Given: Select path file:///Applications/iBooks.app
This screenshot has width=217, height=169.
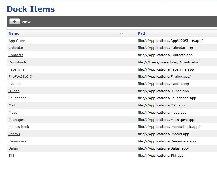Looking at the screenshot, I should click(163, 84).
